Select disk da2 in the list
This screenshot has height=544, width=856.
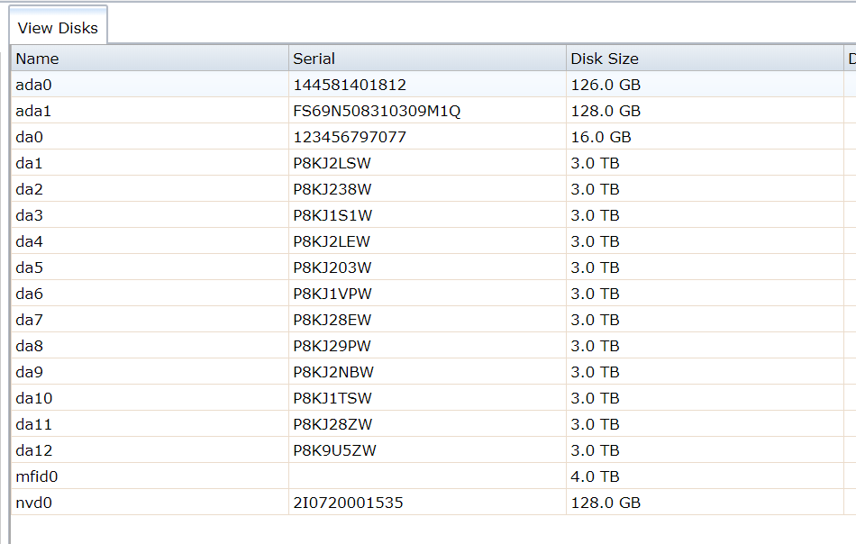pyautogui.click(x=433, y=189)
